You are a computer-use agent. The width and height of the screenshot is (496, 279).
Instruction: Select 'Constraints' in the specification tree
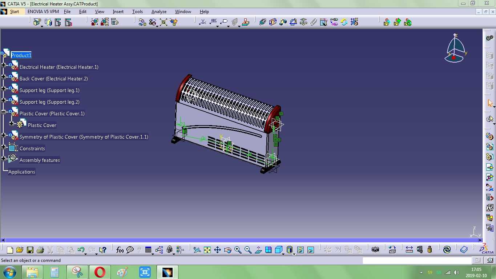coord(32,148)
